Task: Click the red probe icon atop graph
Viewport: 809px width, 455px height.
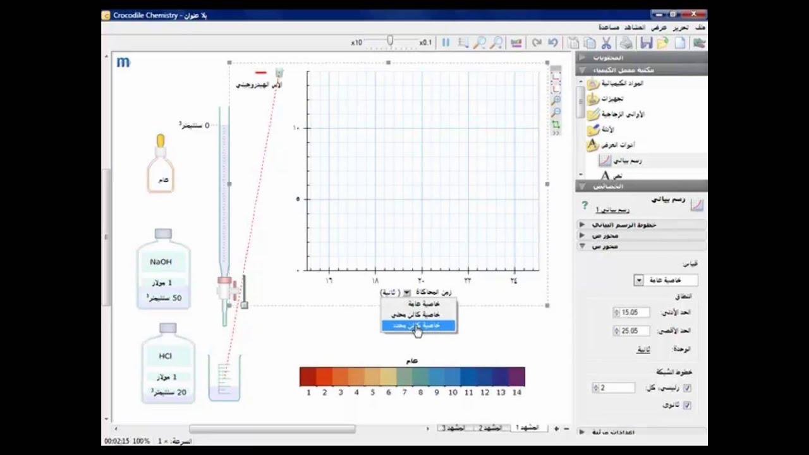Action: pyautogui.click(x=260, y=73)
